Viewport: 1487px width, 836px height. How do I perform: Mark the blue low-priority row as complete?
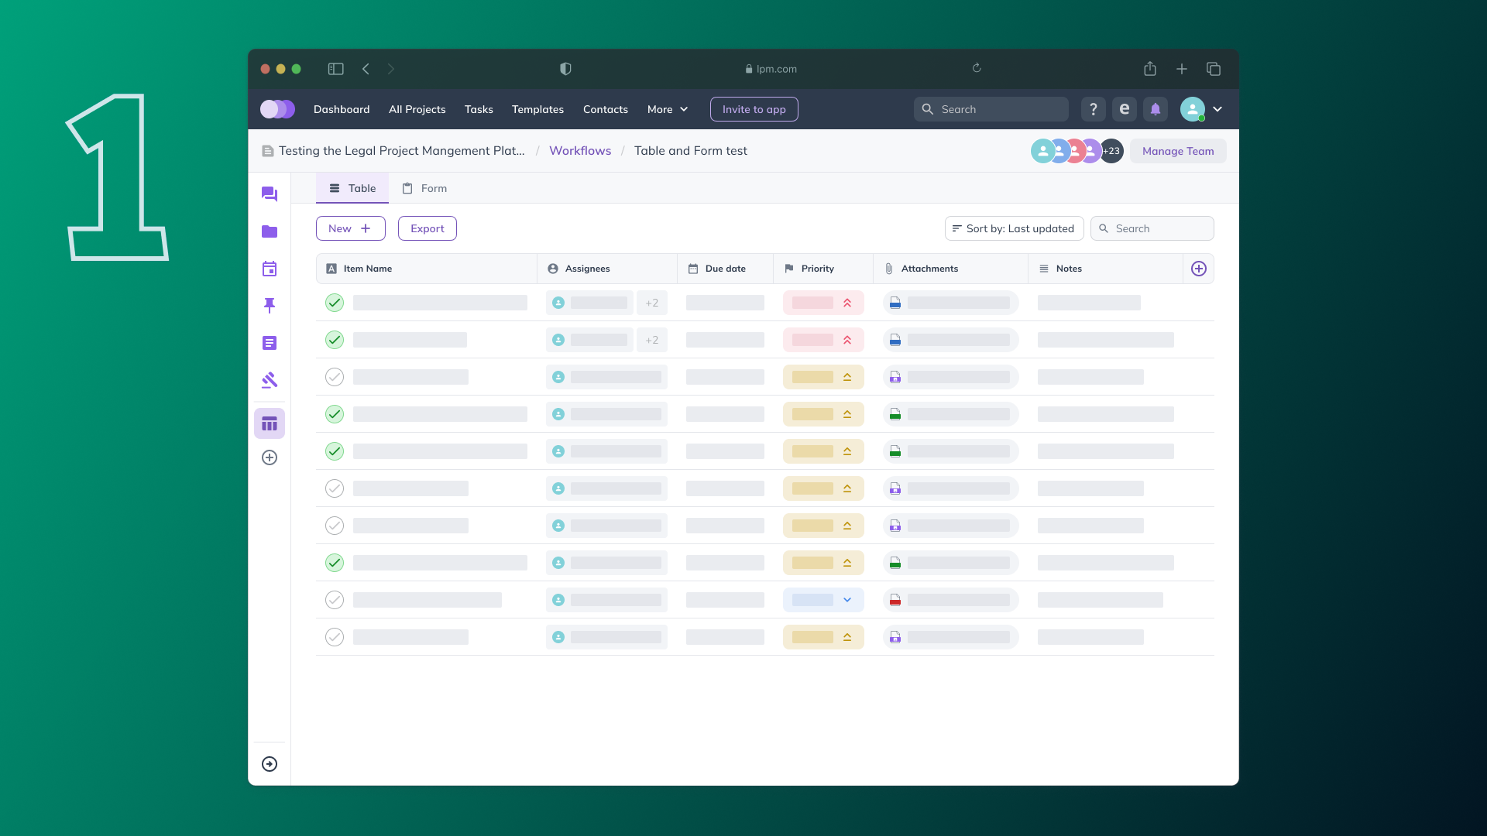335,600
